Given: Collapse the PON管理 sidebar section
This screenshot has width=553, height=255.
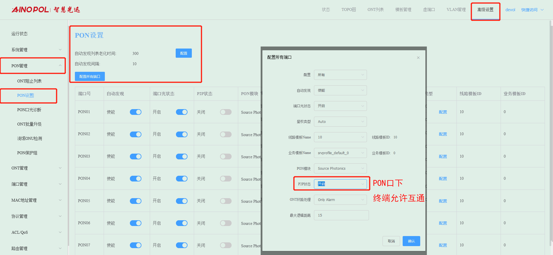Looking at the screenshot, I should tap(60, 66).
